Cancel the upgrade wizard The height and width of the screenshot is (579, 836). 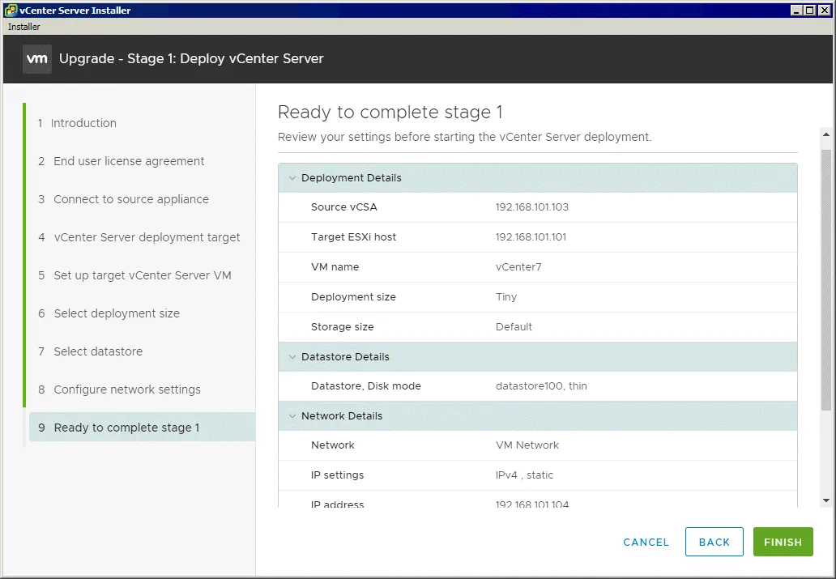pyautogui.click(x=646, y=542)
